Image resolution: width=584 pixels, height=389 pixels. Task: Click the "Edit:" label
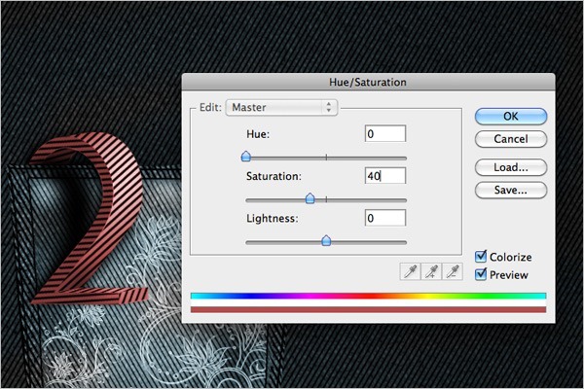click(x=210, y=107)
